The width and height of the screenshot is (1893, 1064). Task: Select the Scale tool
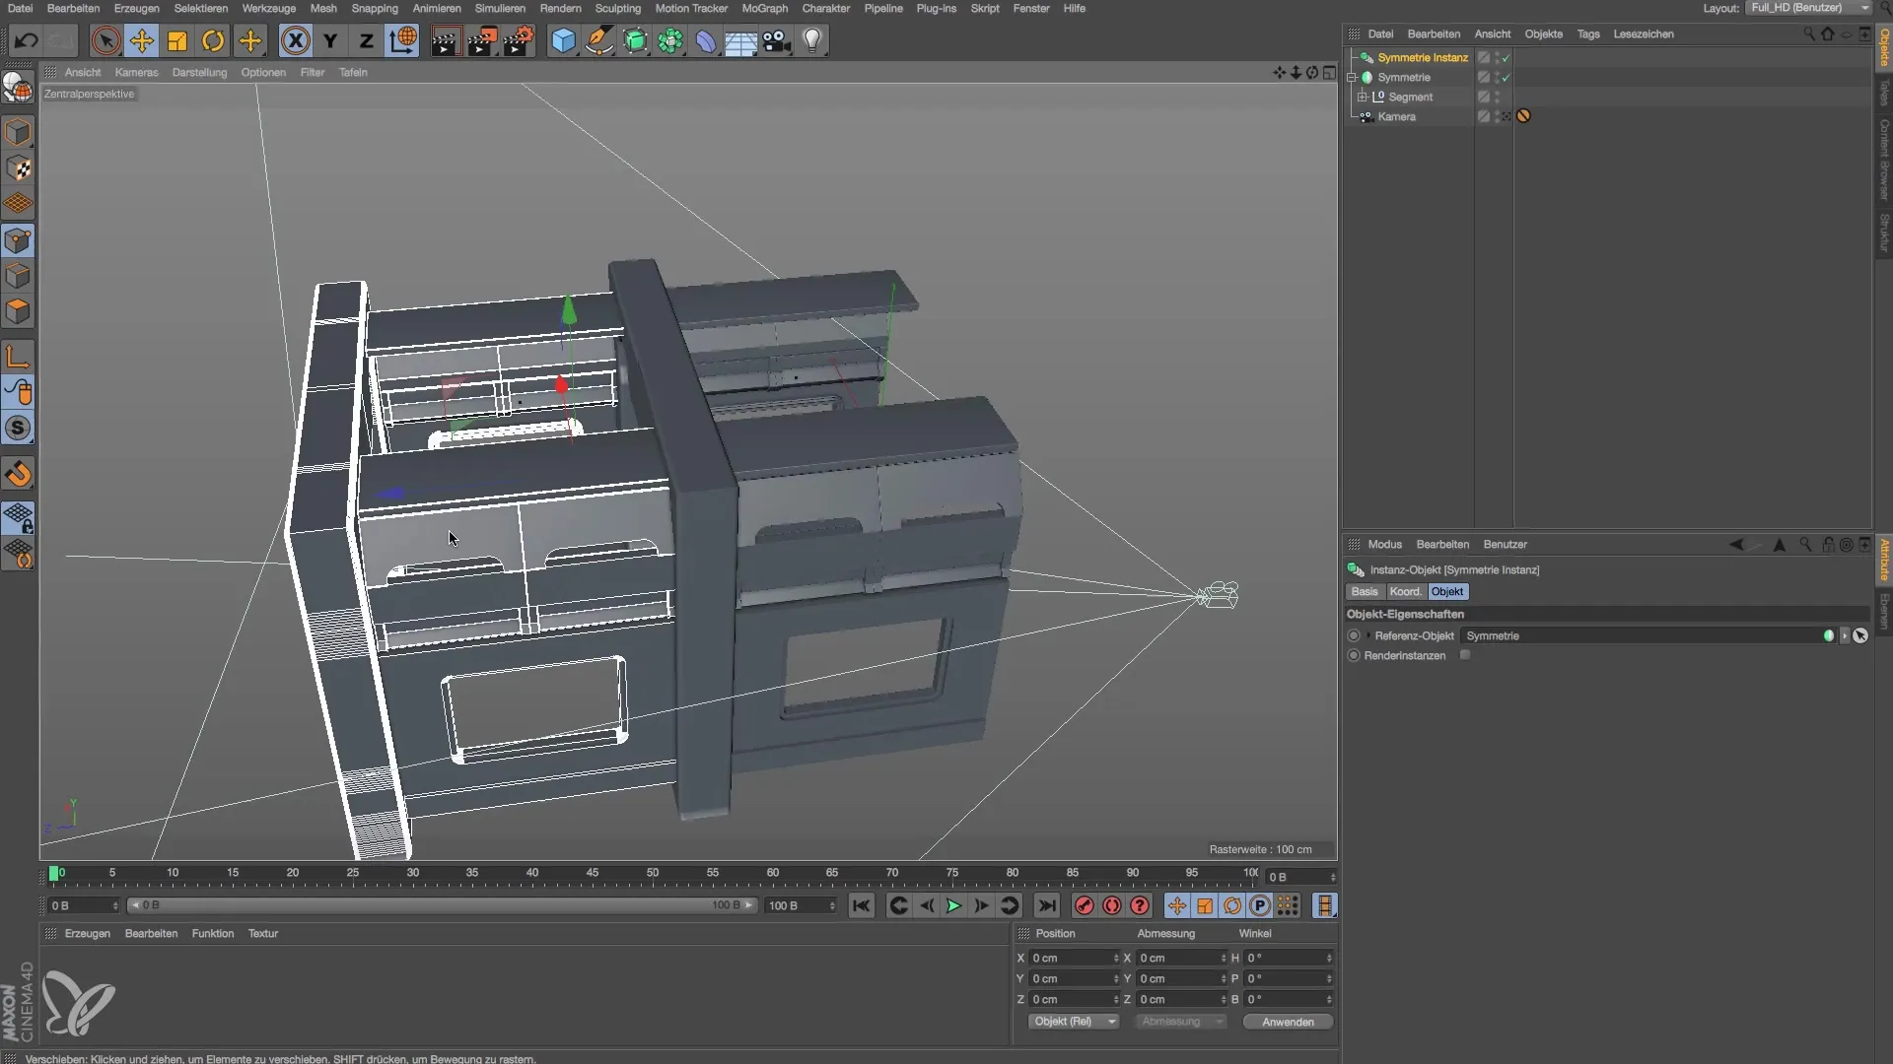(177, 40)
